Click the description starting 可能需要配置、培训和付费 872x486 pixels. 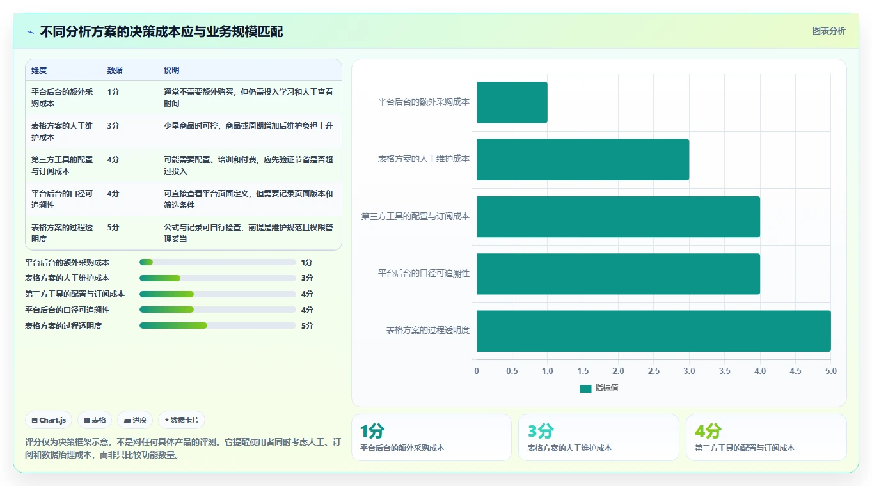248,165
